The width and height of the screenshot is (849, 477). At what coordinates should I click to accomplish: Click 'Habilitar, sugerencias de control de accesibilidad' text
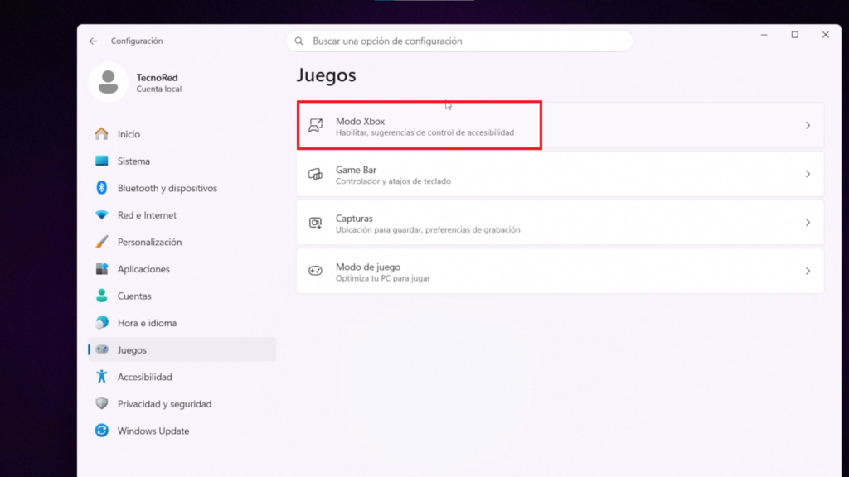click(424, 132)
